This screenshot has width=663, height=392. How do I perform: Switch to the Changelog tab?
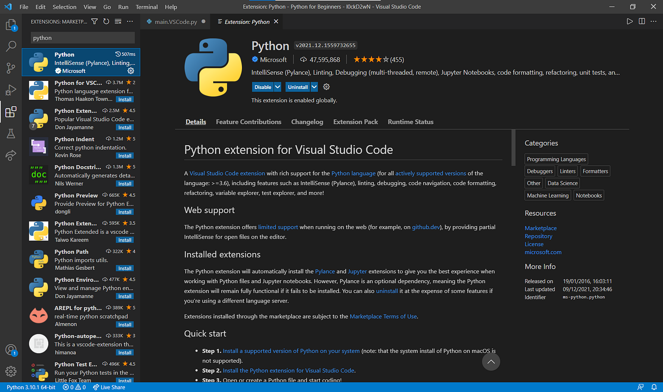click(x=307, y=122)
